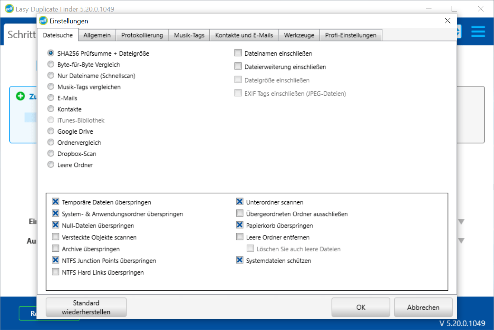Image resolution: width=494 pixels, height=330 pixels.
Task: Select SHA256 Prüfsumme + Dateigröße option
Action: tap(51, 53)
